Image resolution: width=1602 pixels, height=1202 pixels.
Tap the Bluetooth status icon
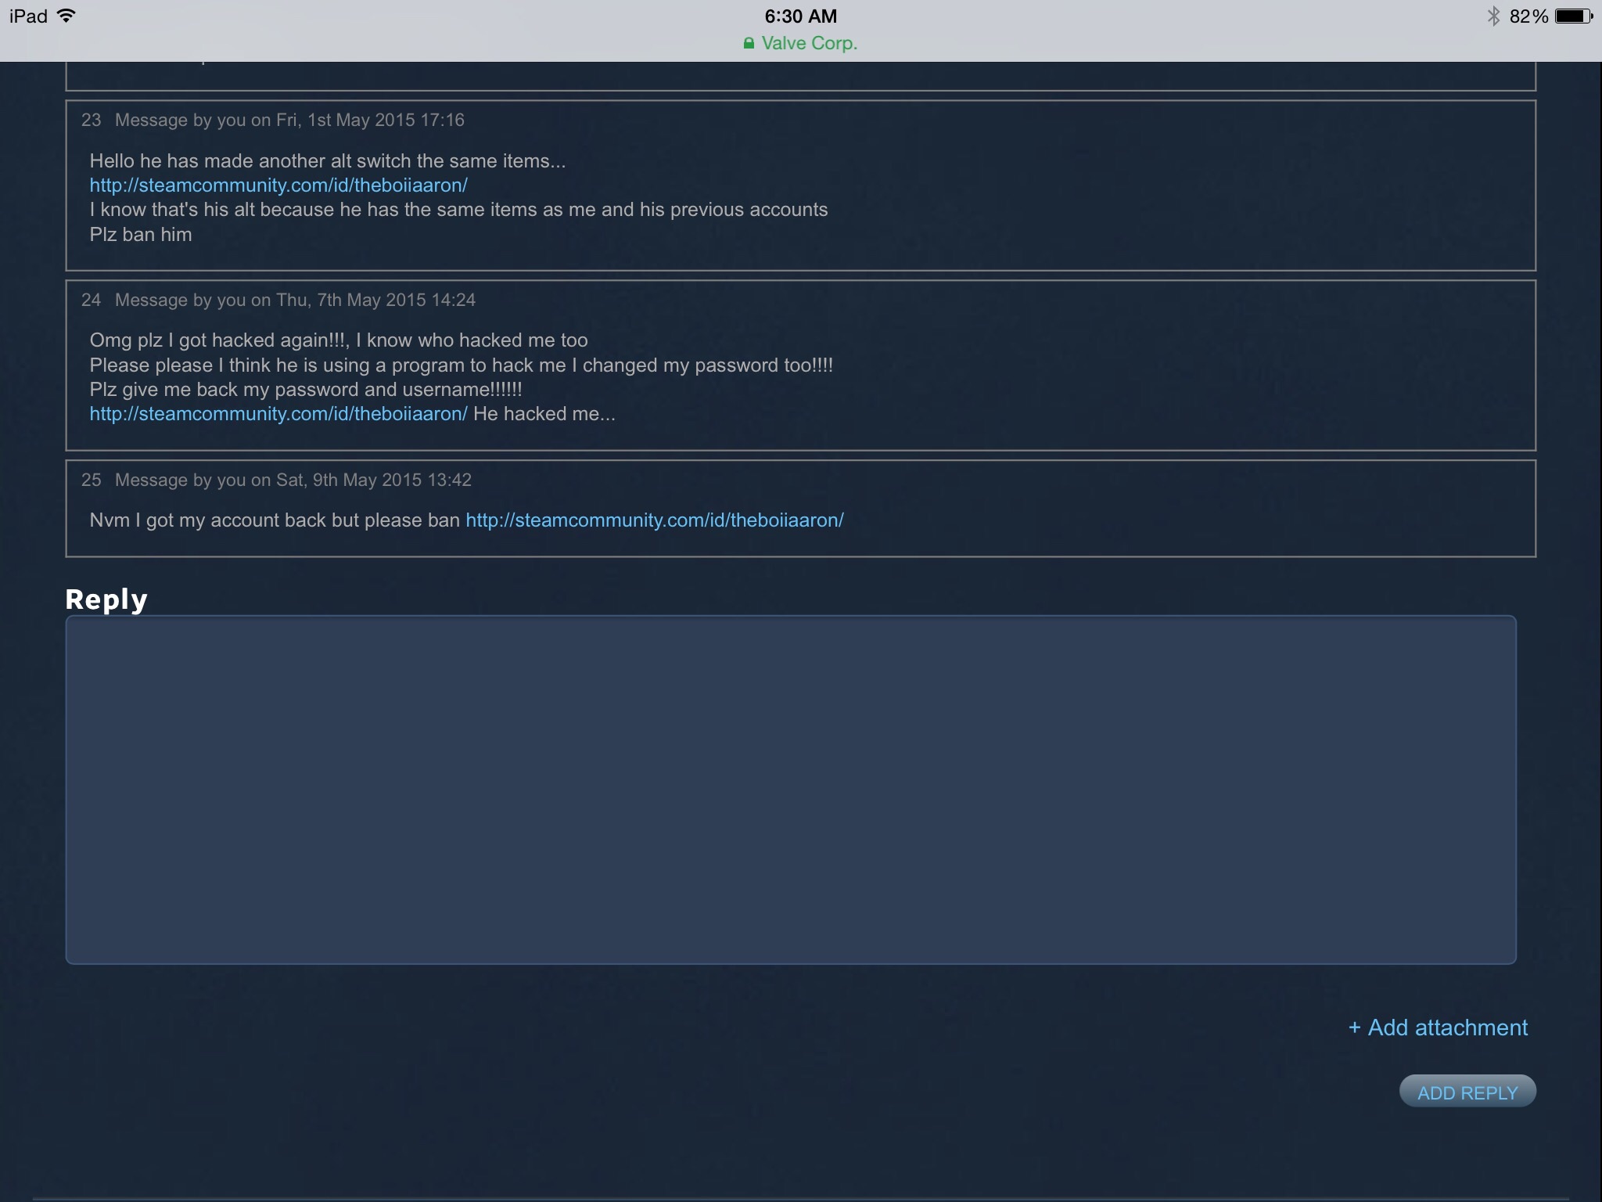tap(1493, 16)
